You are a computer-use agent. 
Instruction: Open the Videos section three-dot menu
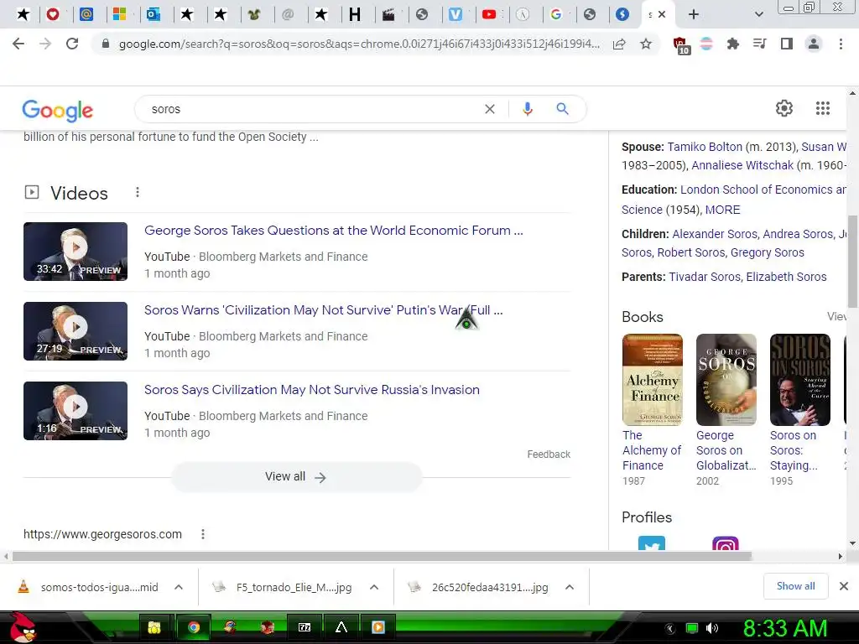(138, 192)
